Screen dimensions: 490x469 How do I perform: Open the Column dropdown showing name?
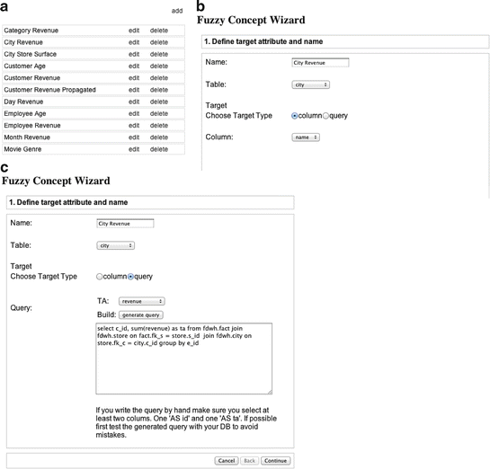point(306,137)
